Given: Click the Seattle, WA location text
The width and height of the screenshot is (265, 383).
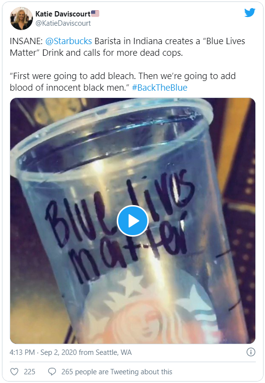Looking at the screenshot, I should (x=113, y=352).
